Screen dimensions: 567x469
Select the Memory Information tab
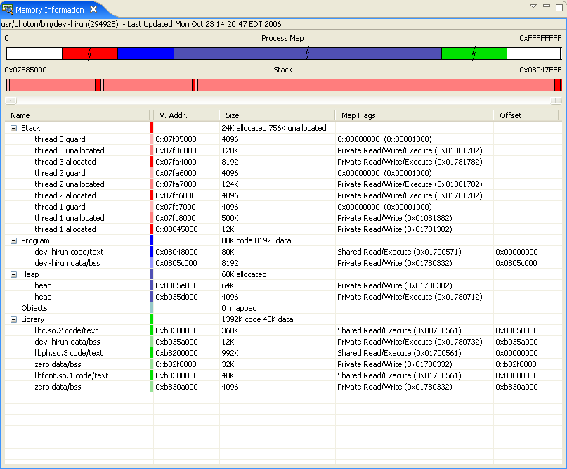[x=49, y=10]
